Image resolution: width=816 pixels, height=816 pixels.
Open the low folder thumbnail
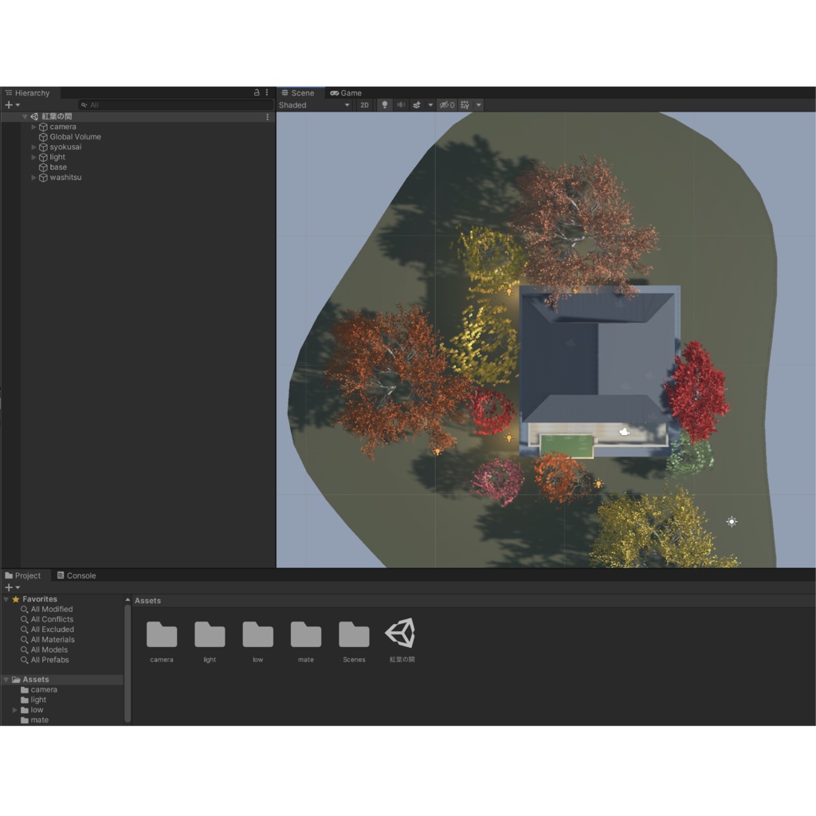(257, 634)
